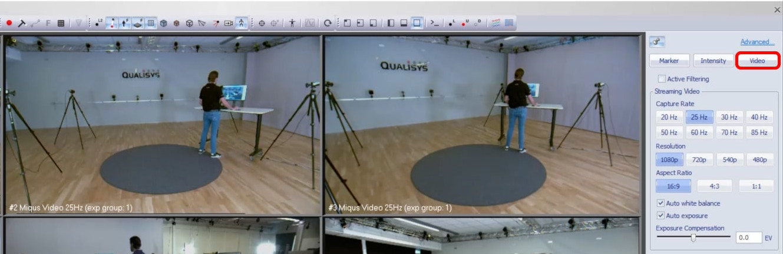Click the reload circular arrow icon
The width and height of the screenshot is (783, 254).
(328, 23)
